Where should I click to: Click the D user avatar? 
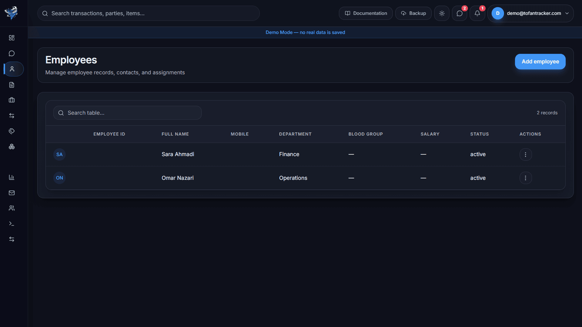pos(497,13)
